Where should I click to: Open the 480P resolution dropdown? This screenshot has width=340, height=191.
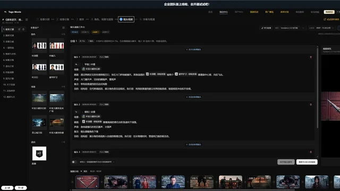(322, 28)
